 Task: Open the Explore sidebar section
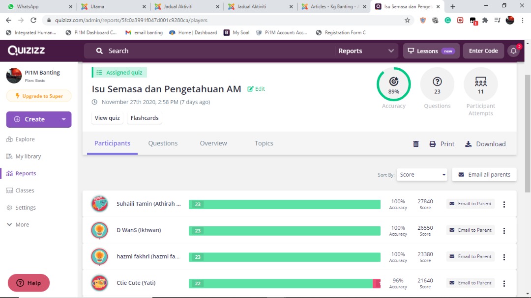point(25,139)
